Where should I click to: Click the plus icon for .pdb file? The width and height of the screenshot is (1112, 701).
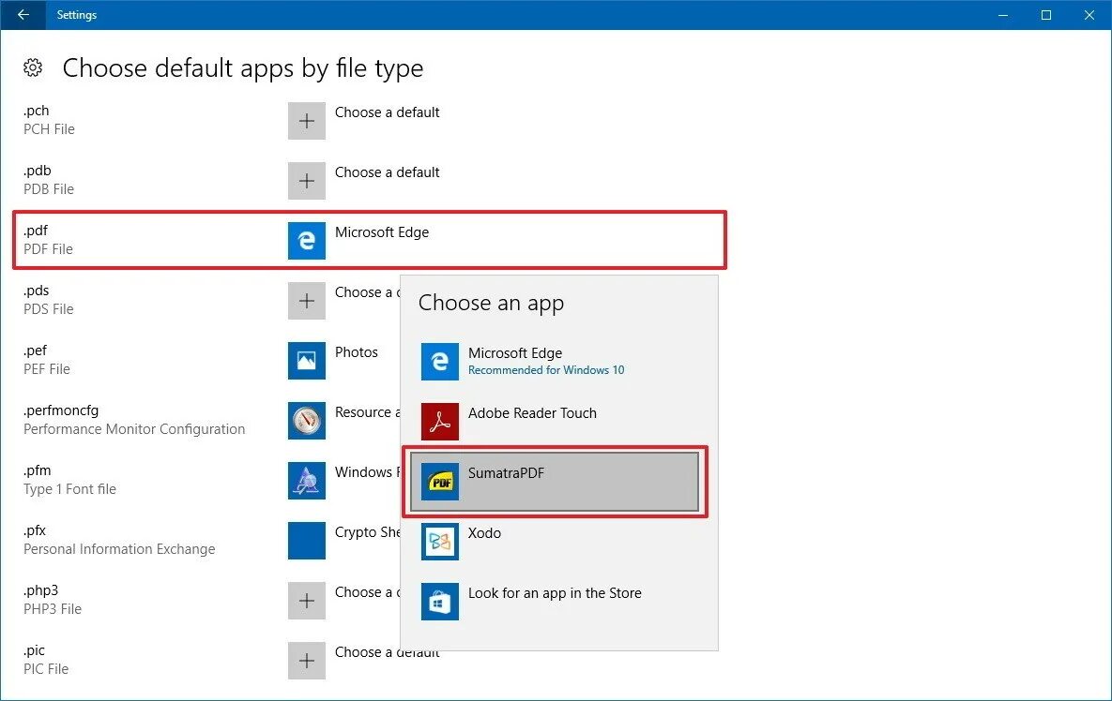coord(306,181)
